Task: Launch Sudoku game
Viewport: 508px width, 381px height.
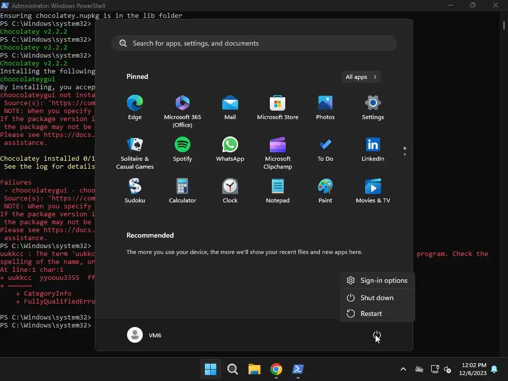Action: tap(135, 191)
